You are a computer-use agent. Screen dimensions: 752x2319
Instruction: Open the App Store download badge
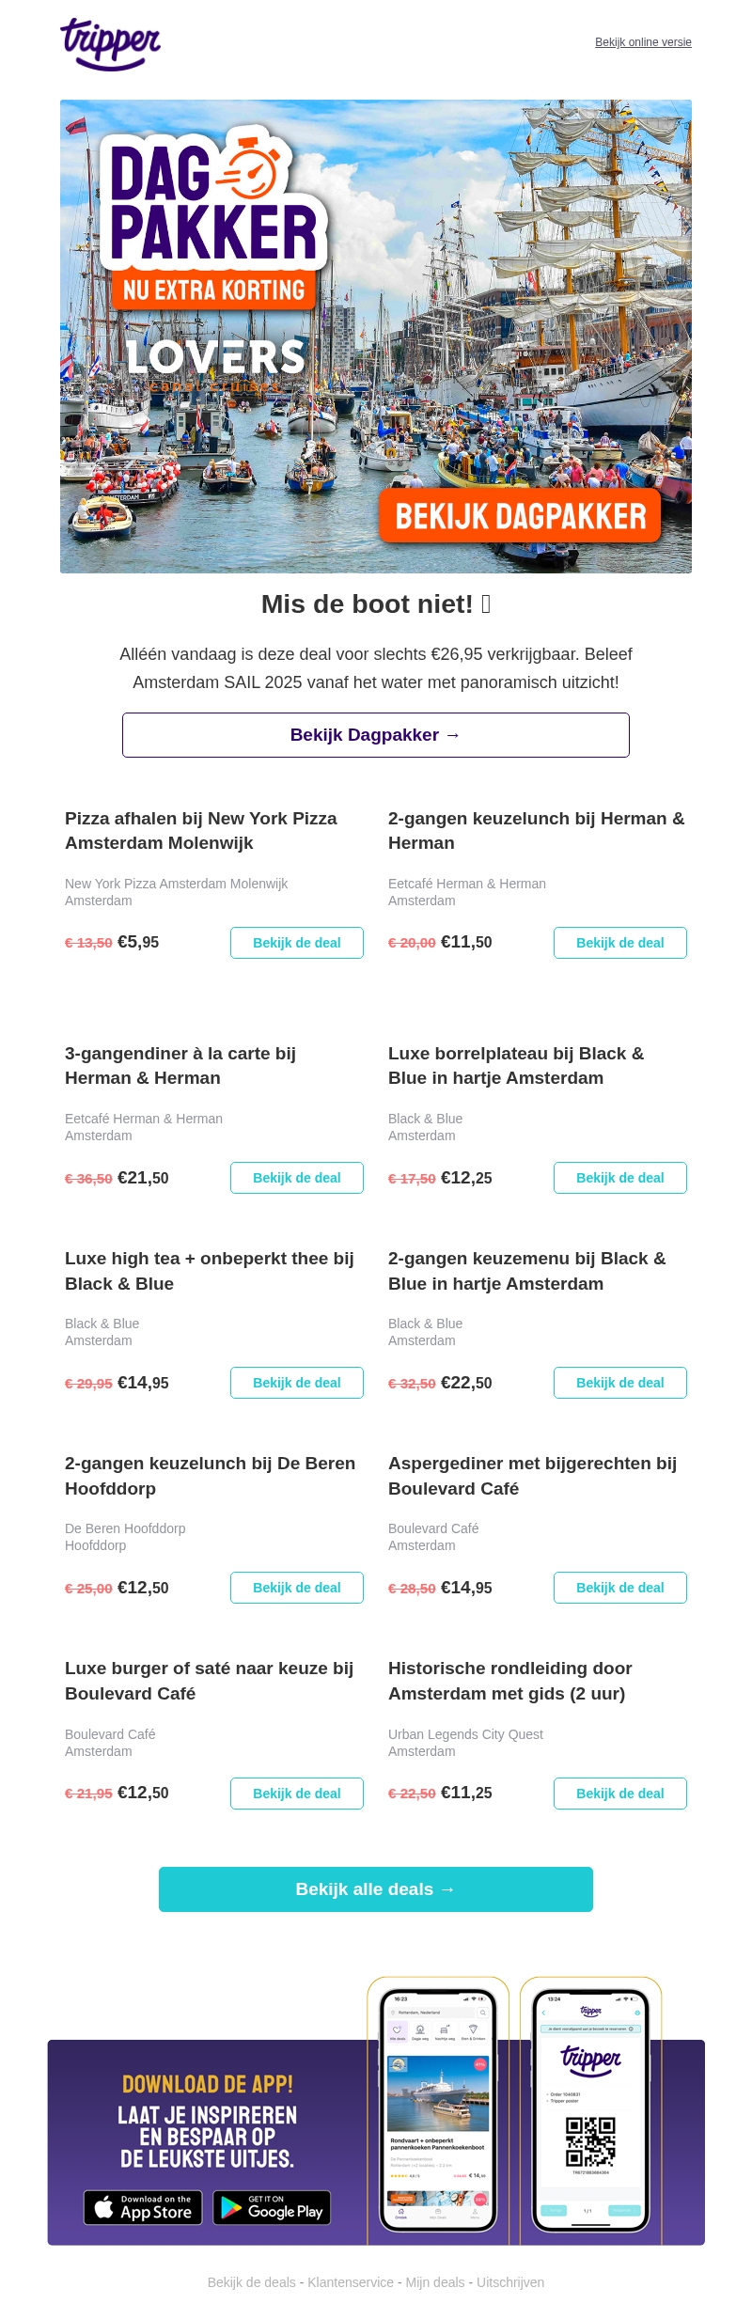point(143,2207)
